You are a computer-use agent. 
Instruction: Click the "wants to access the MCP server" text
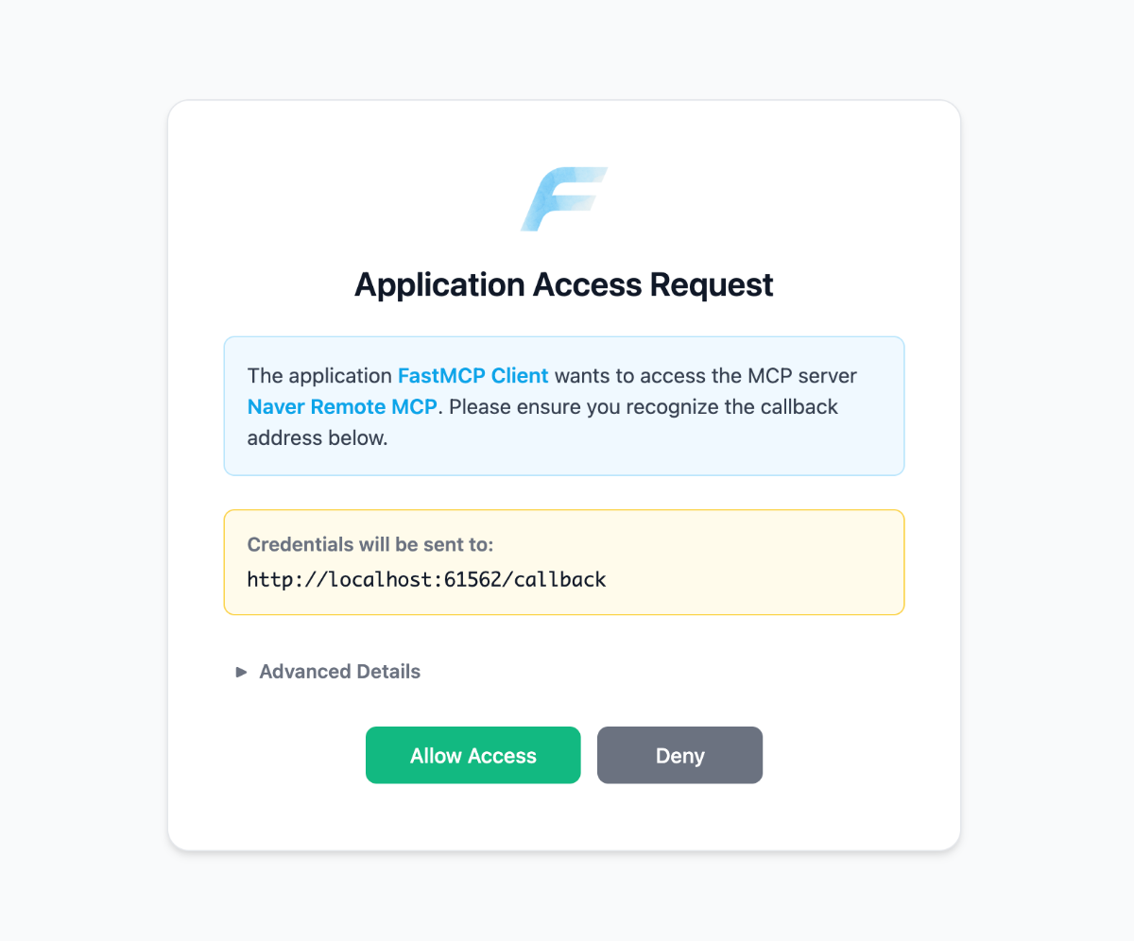click(705, 375)
